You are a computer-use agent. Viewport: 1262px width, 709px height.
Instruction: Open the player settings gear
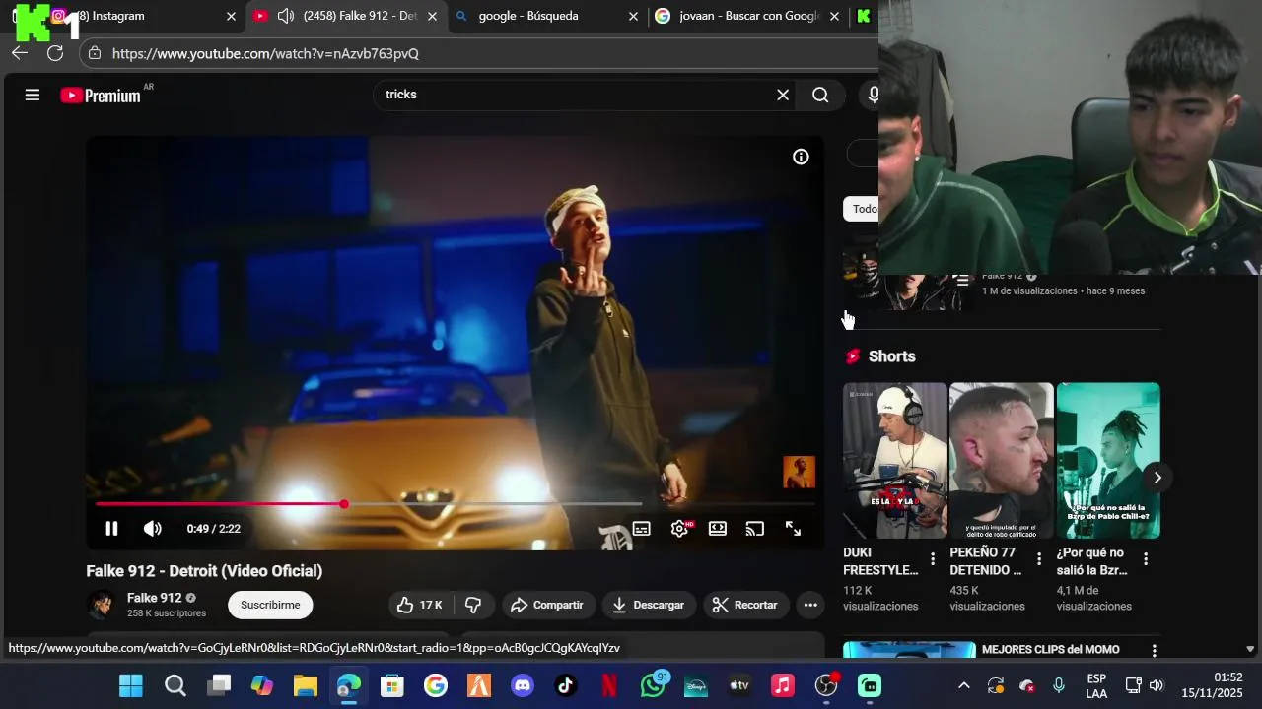[680, 529]
